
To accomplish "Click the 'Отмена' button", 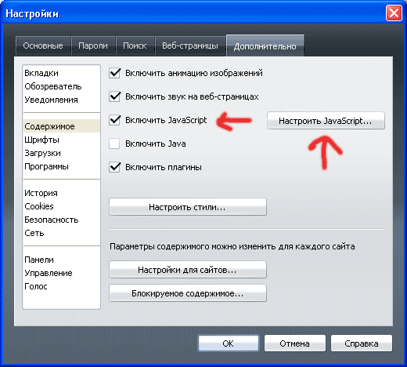I will pyautogui.click(x=295, y=343).
